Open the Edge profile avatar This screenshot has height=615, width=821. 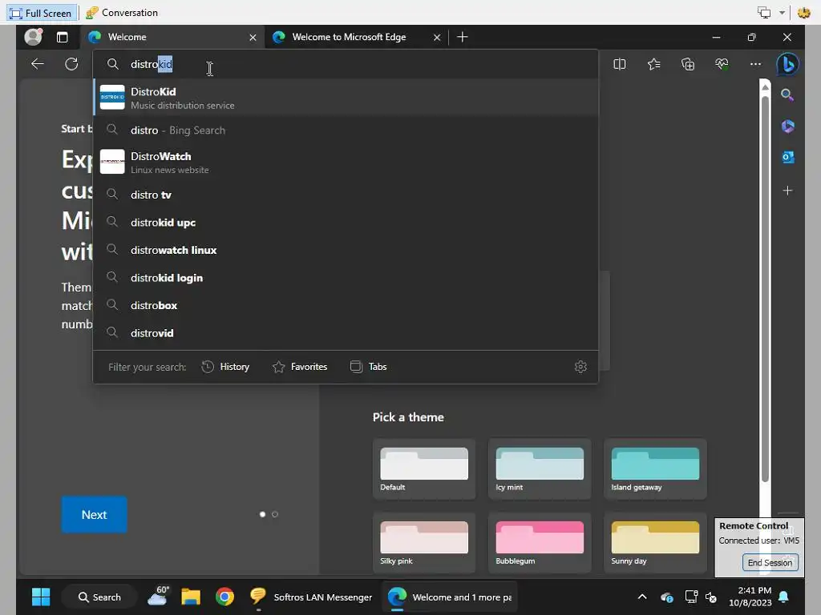(x=33, y=37)
